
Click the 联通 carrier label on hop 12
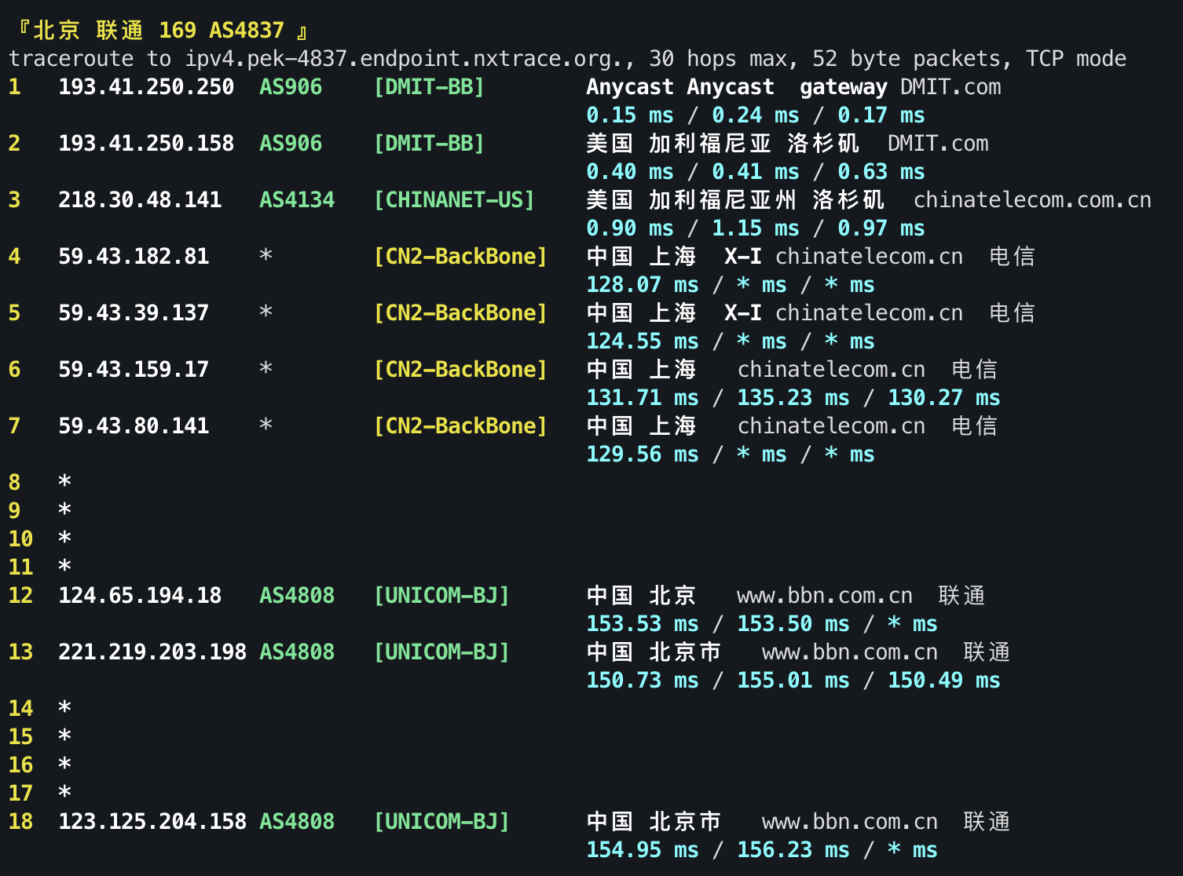pos(962,596)
